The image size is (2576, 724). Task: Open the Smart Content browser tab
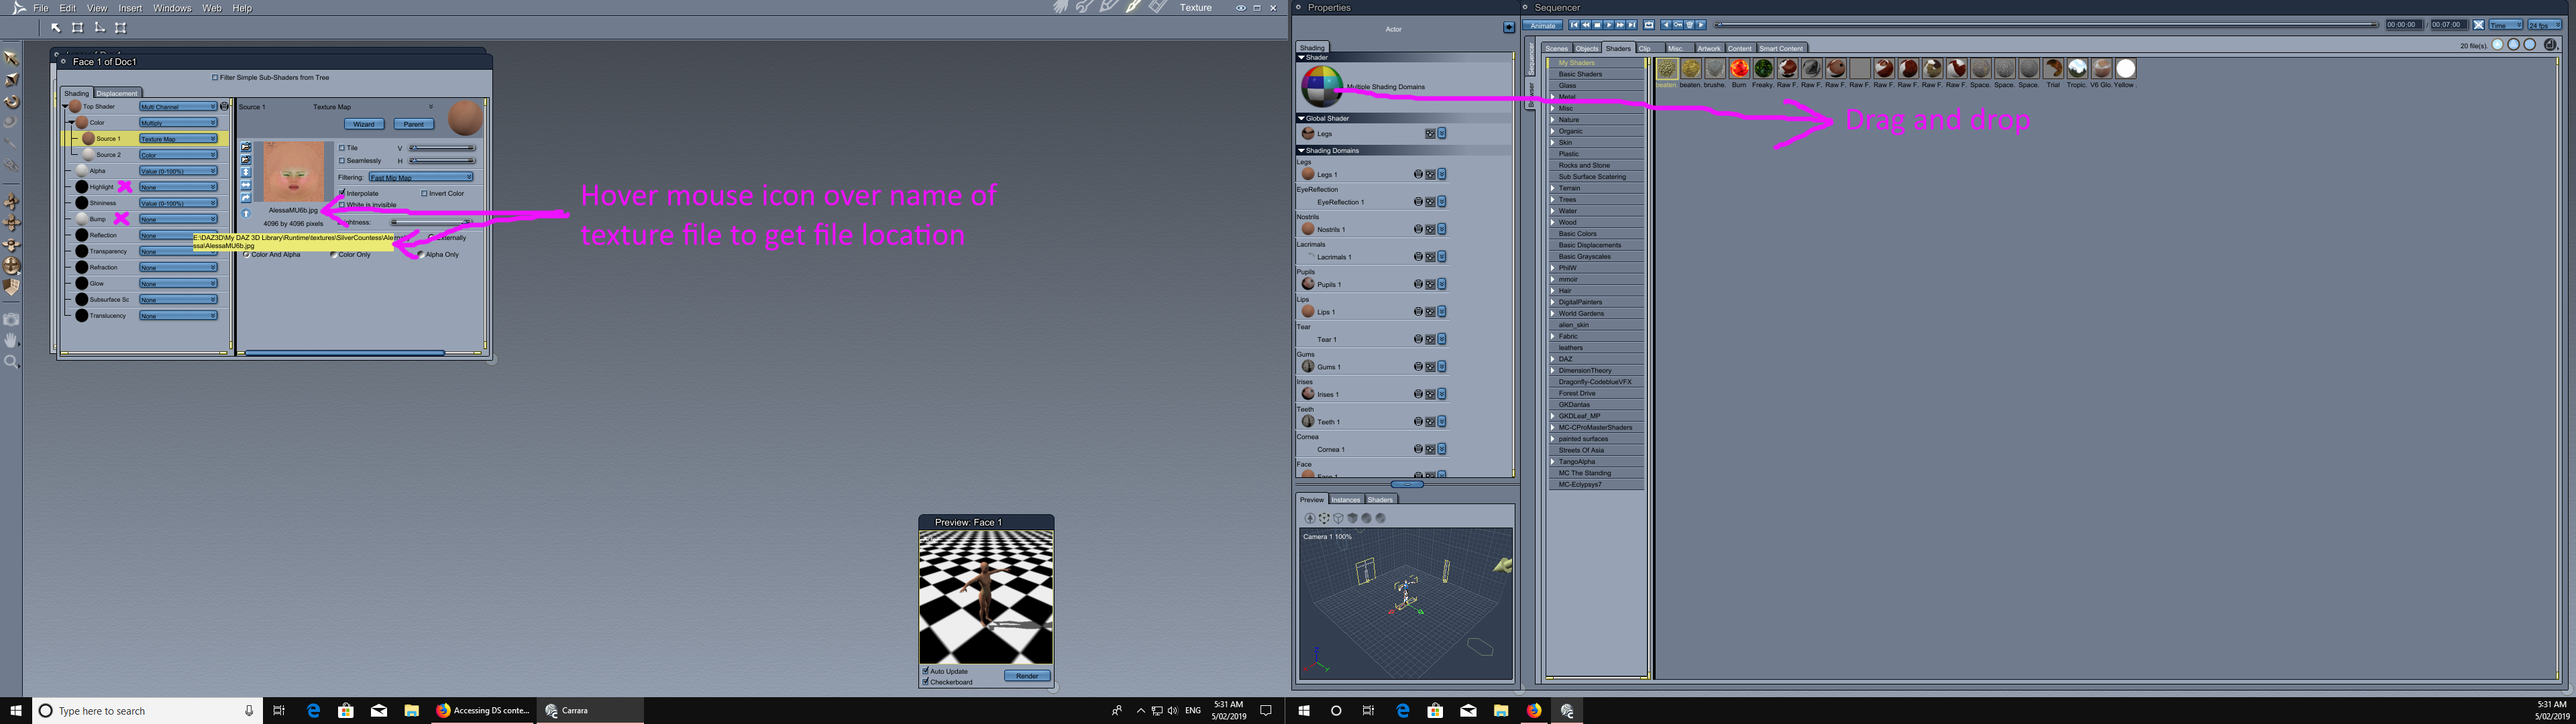pyautogui.click(x=1781, y=48)
